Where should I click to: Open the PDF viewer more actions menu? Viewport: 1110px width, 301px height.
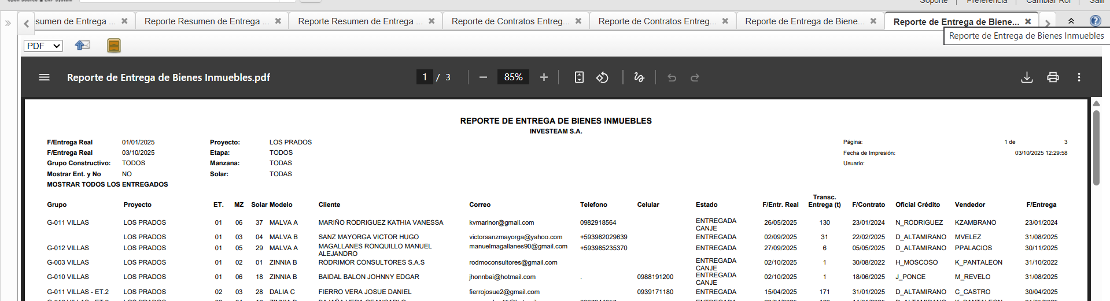(x=1079, y=77)
